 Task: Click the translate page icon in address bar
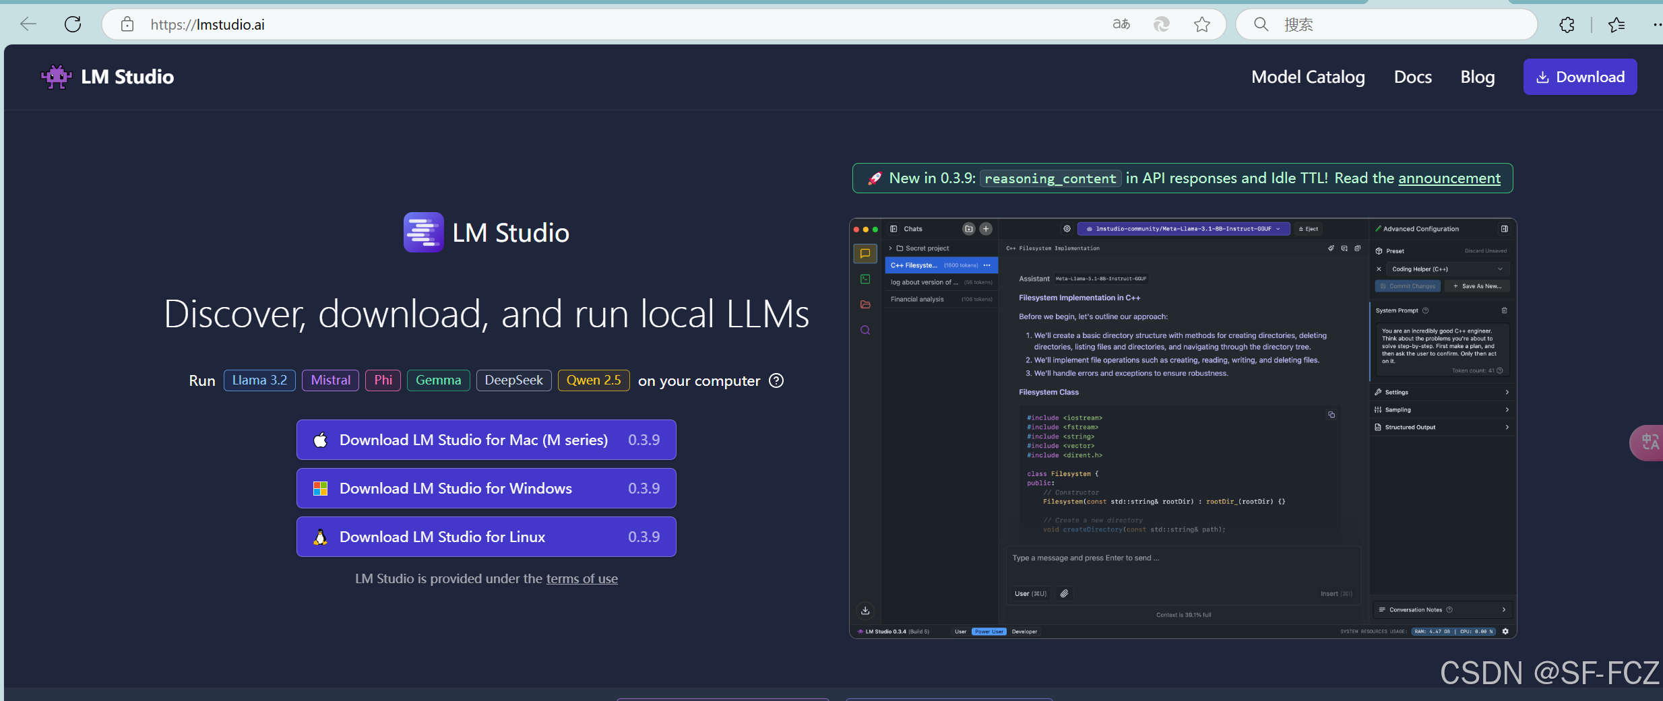coord(1121,24)
